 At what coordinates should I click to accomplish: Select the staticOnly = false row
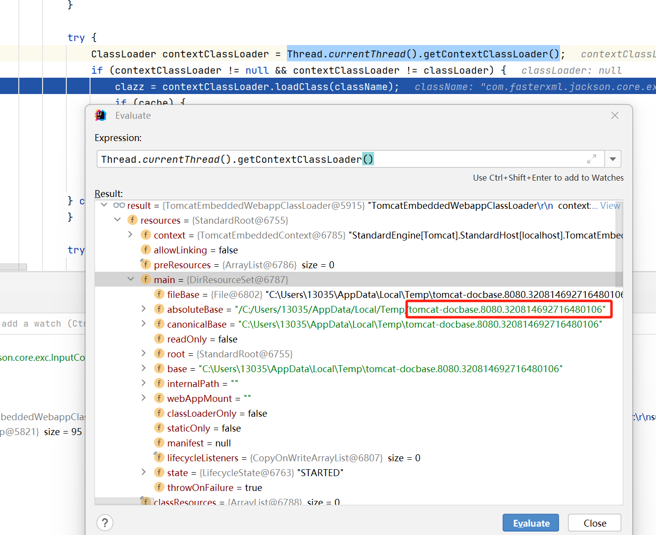click(x=359, y=428)
